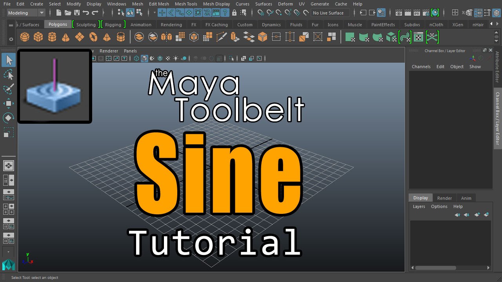
Task: Activate the Lasso select tool
Action: 9,74
